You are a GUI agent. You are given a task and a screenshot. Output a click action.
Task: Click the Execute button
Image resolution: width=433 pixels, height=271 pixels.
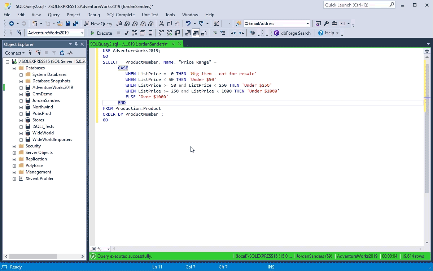(101, 33)
